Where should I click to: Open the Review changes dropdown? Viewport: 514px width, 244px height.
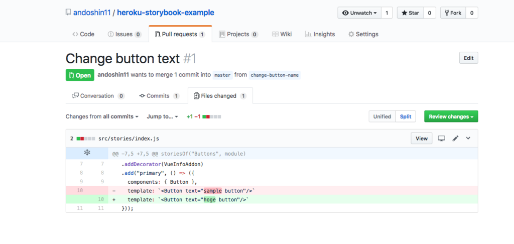(x=451, y=116)
